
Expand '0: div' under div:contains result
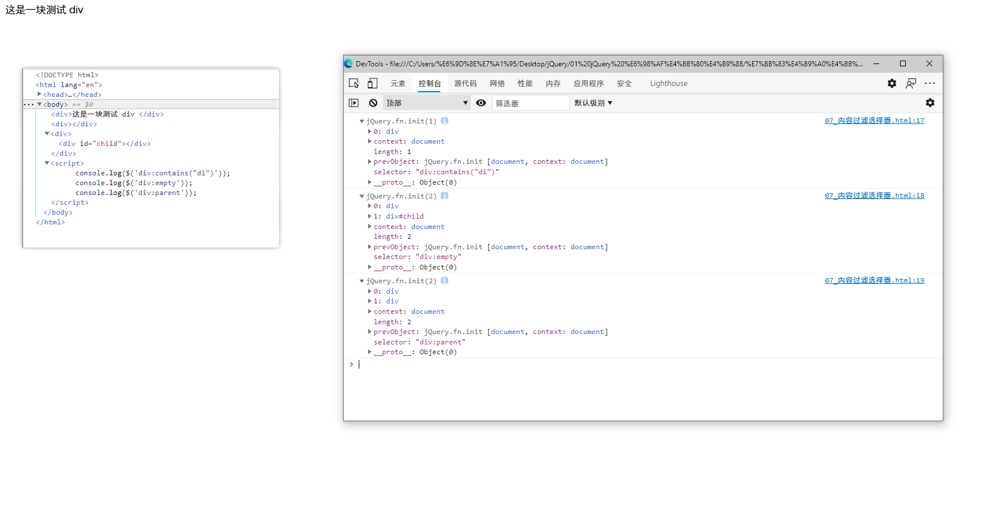coord(370,131)
